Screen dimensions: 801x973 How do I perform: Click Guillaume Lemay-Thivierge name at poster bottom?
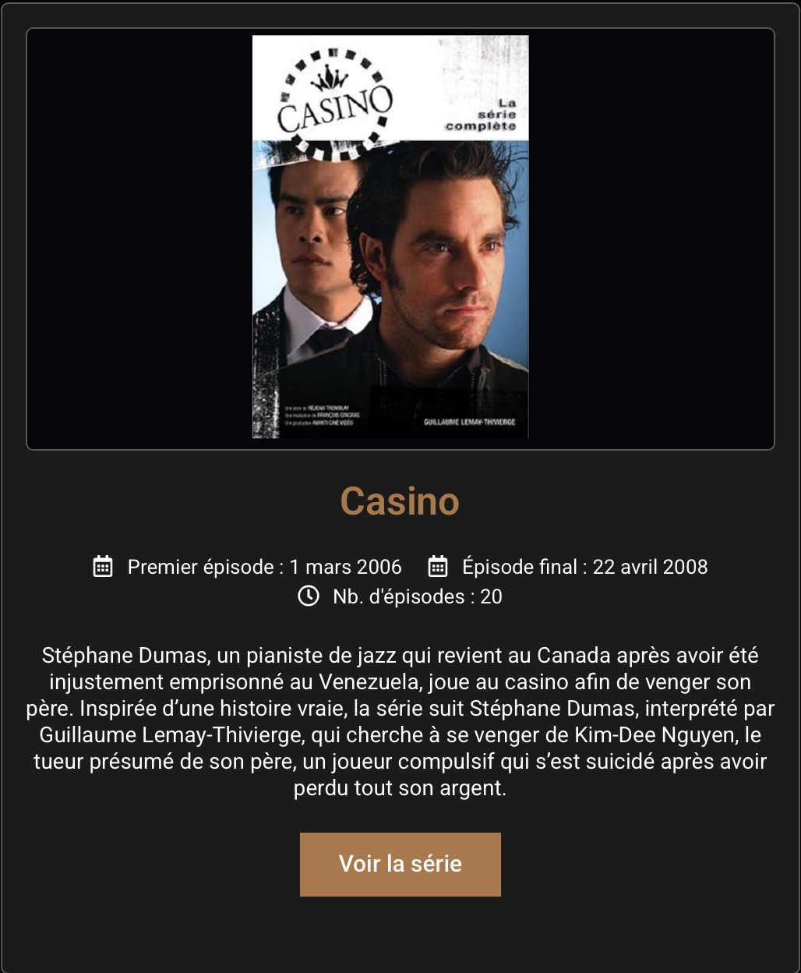tap(470, 422)
